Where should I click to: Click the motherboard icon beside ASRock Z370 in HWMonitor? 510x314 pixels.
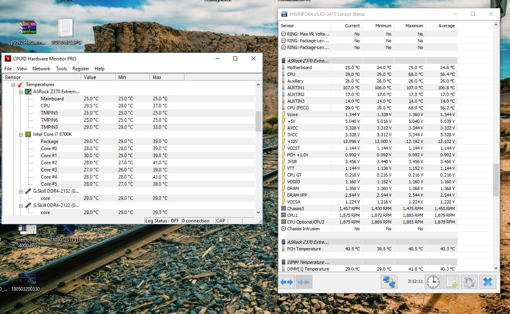coord(28,92)
